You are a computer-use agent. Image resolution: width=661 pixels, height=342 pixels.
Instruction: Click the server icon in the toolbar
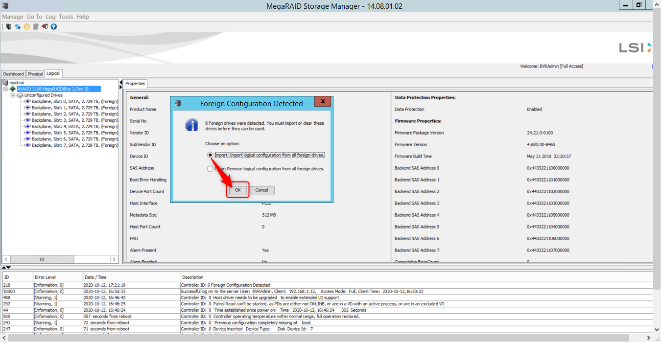[8, 26]
